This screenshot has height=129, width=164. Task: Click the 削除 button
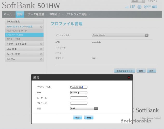pos(151,71)
